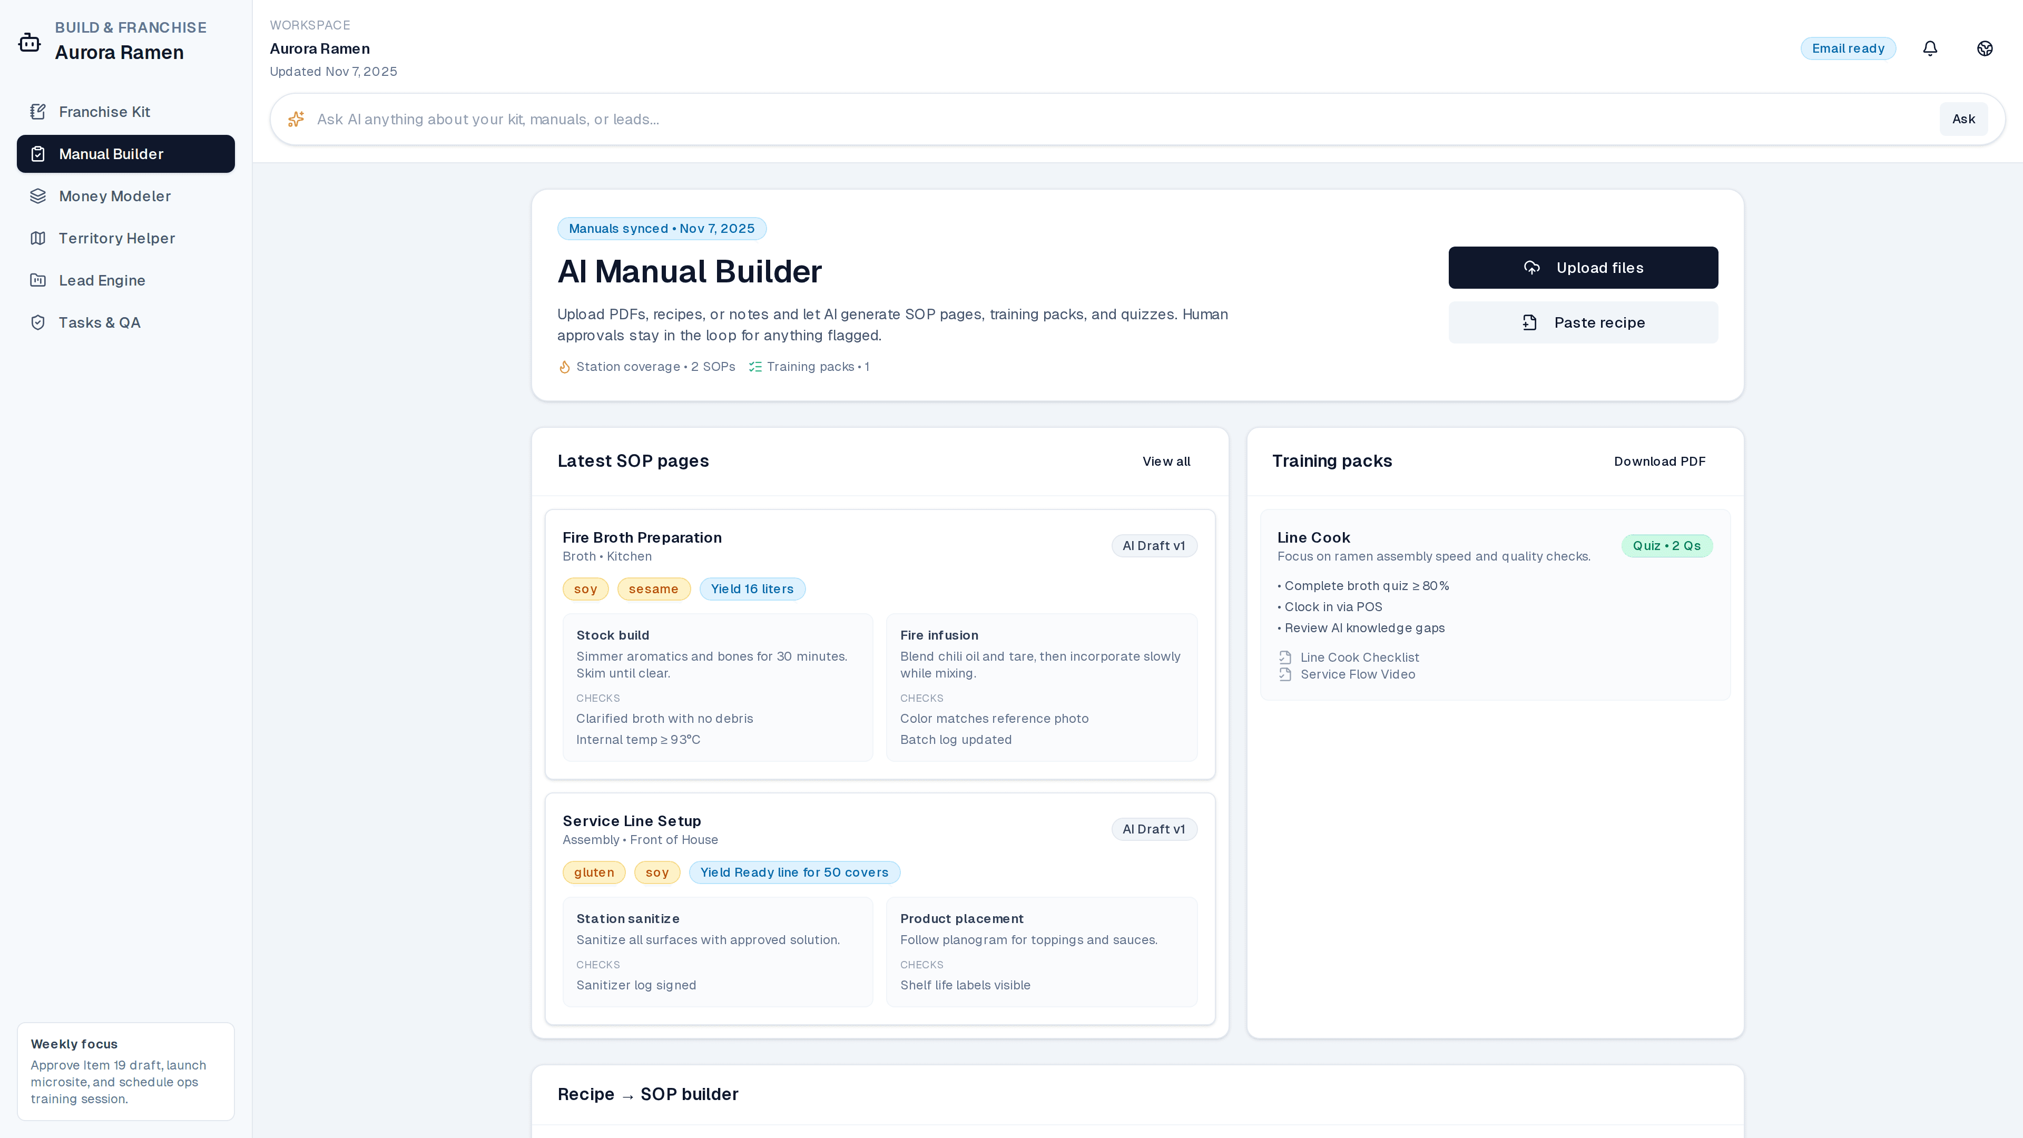Click Download PDF for training packs

[1658, 462]
